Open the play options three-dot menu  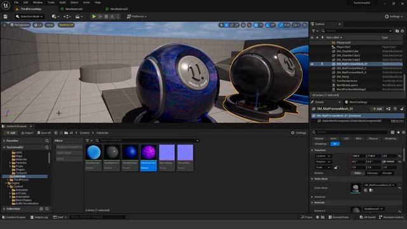point(118,17)
